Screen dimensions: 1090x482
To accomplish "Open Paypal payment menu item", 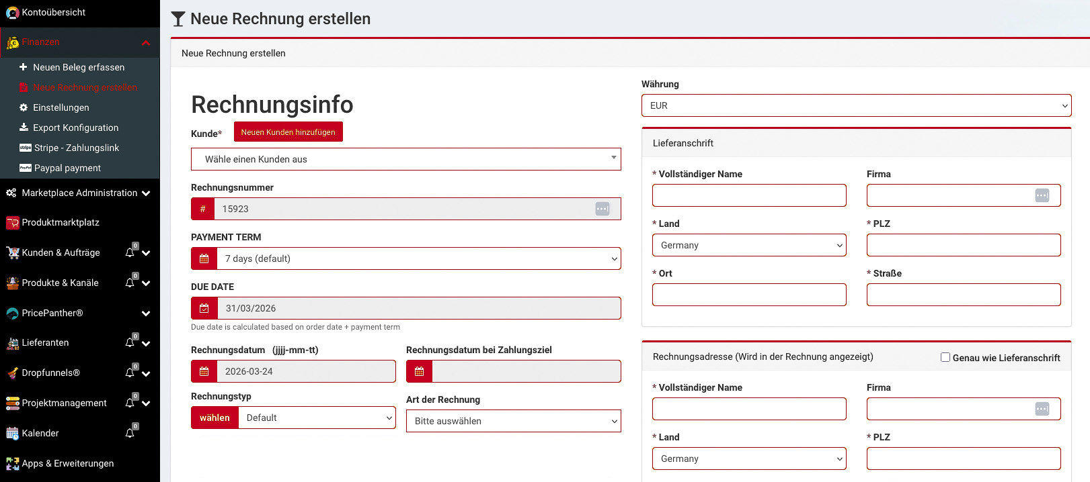I will click(x=67, y=168).
